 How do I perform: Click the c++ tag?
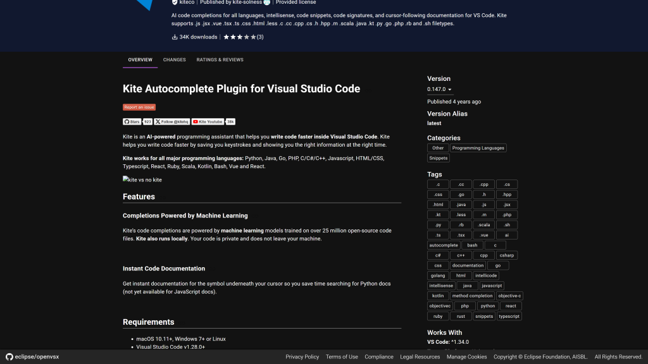[461, 255]
